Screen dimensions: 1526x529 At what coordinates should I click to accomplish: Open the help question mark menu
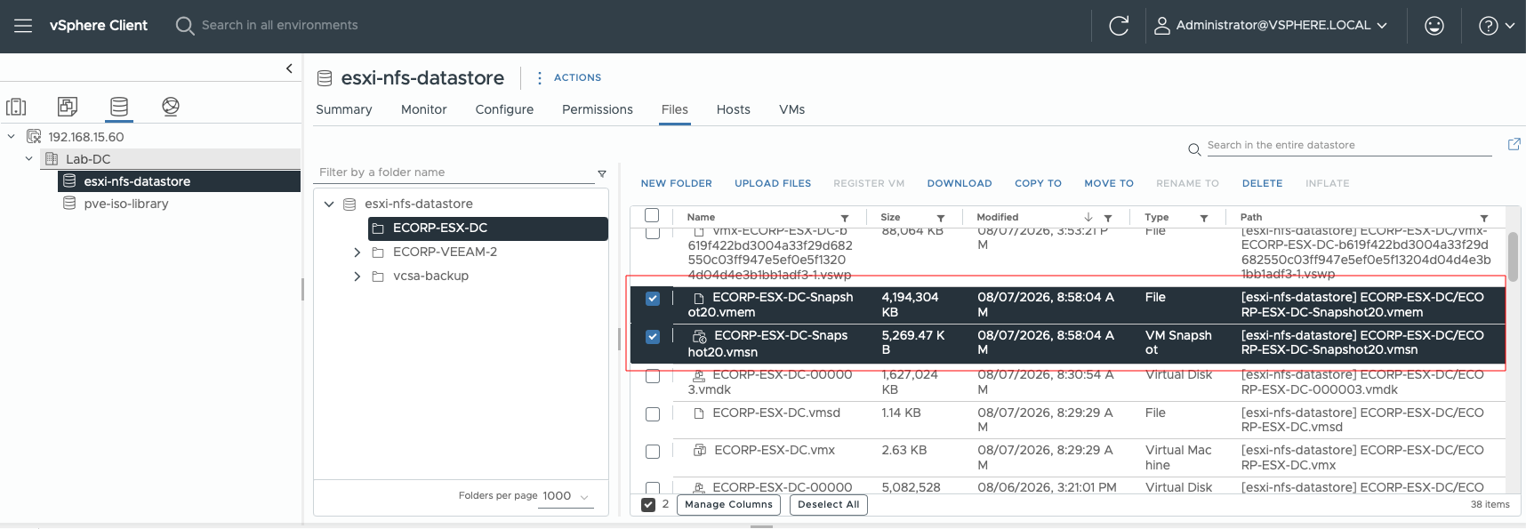click(1497, 26)
